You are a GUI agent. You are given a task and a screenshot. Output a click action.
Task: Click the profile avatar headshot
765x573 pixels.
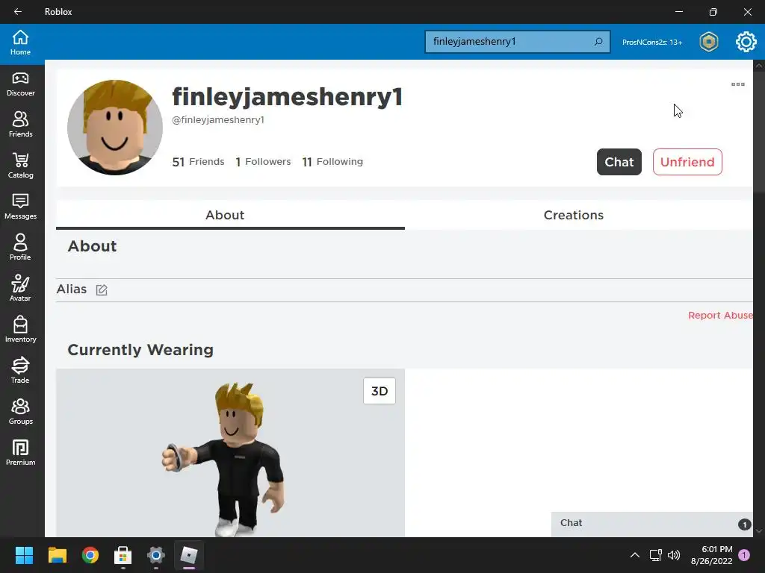tap(115, 127)
